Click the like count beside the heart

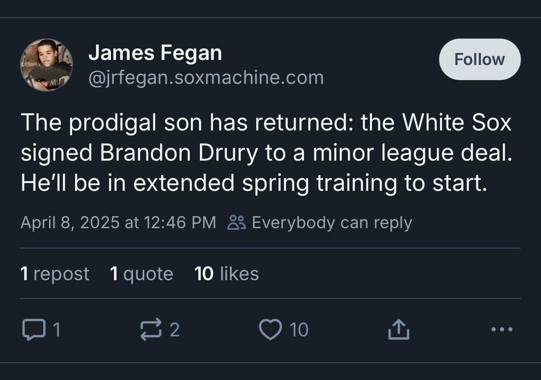point(299,330)
